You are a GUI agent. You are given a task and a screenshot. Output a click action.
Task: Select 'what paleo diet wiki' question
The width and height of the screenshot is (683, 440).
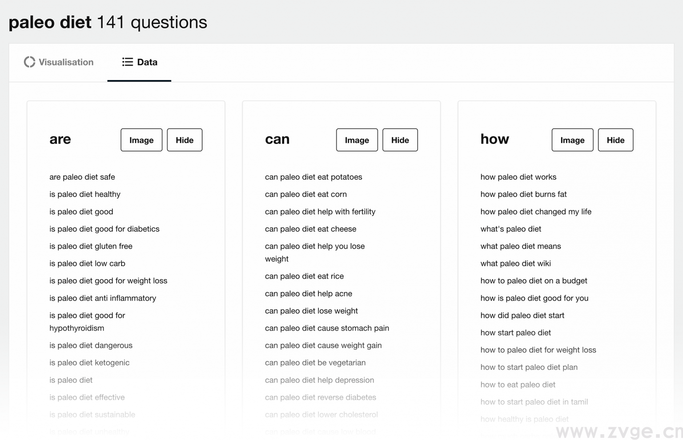click(515, 264)
